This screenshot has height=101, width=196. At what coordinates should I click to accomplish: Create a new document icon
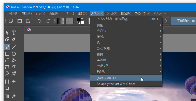[x=11, y=21]
